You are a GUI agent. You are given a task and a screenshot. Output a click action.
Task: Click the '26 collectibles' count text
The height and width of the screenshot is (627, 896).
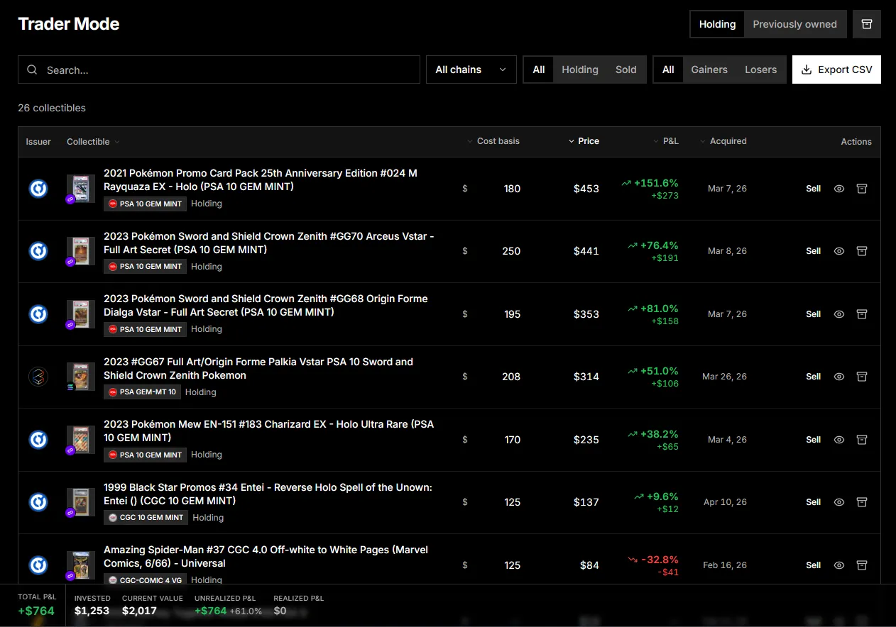click(52, 108)
